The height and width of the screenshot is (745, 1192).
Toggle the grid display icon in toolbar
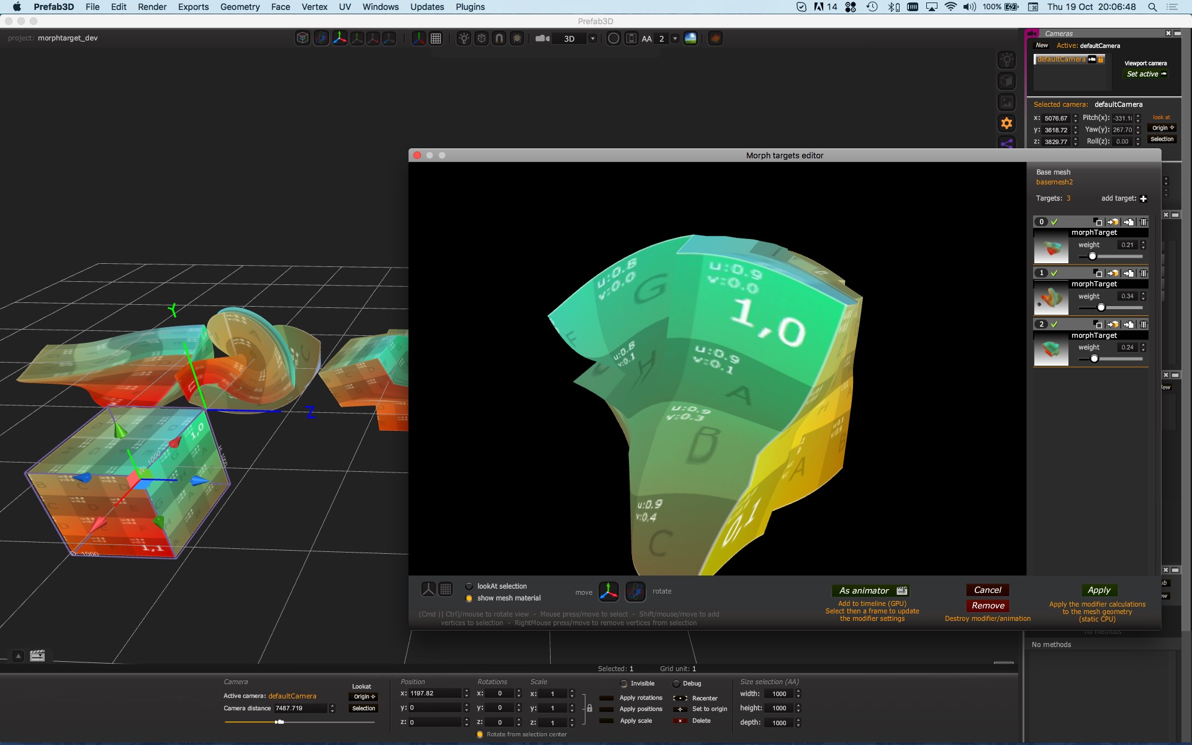click(x=435, y=38)
